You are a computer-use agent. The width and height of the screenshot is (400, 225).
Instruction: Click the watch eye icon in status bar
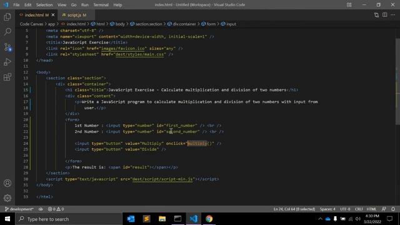(x=41, y=209)
